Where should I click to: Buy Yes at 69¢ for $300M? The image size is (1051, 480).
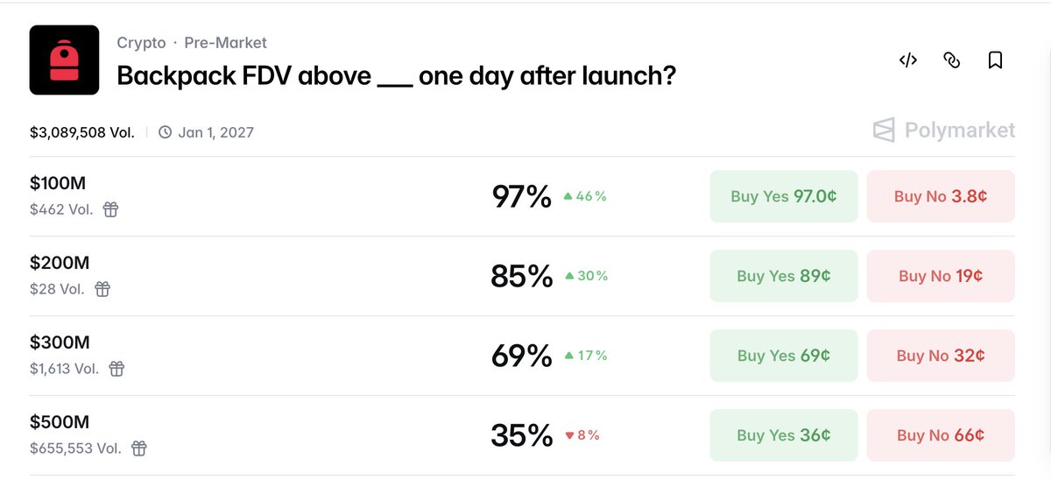point(783,356)
